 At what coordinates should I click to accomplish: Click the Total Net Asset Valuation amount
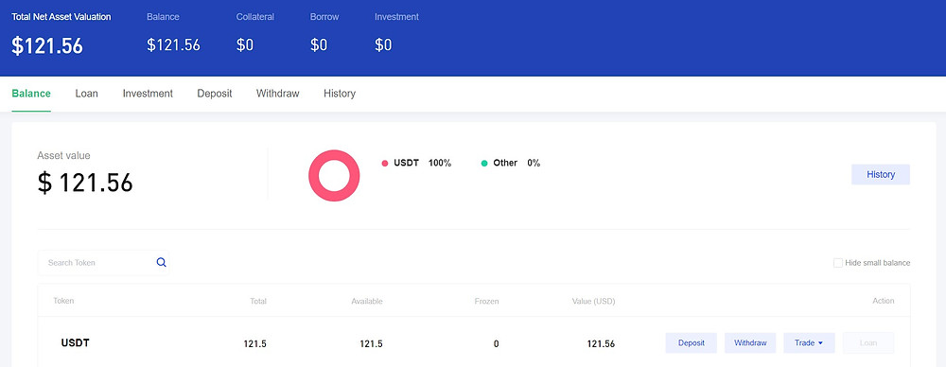point(47,45)
